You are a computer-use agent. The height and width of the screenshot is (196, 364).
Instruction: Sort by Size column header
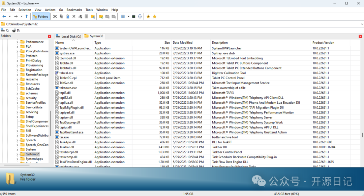[152, 43]
